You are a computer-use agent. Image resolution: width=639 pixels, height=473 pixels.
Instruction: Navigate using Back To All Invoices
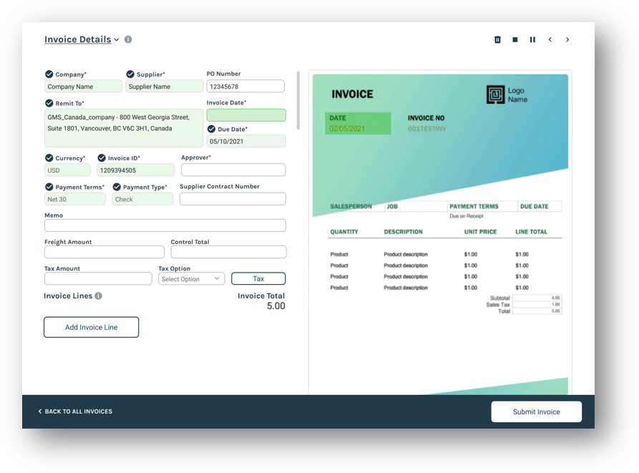(x=75, y=411)
